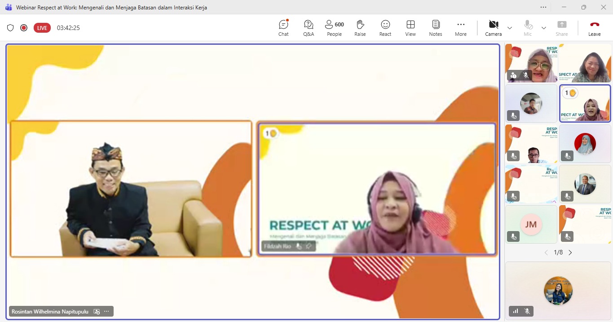Expand the Mic options dropdown arrow
Image resolution: width=613 pixels, height=322 pixels.
[x=543, y=28]
